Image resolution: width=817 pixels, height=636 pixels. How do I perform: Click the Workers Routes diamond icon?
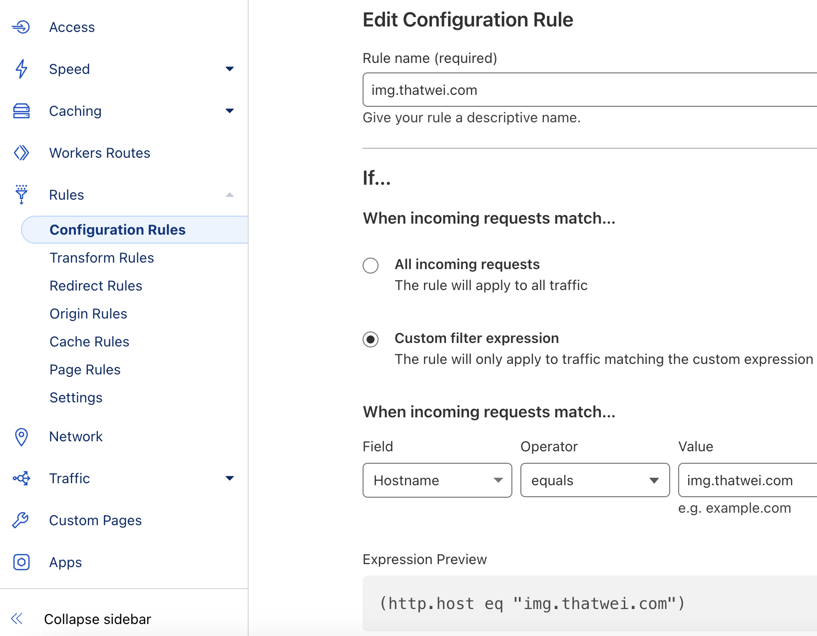point(21,153)
